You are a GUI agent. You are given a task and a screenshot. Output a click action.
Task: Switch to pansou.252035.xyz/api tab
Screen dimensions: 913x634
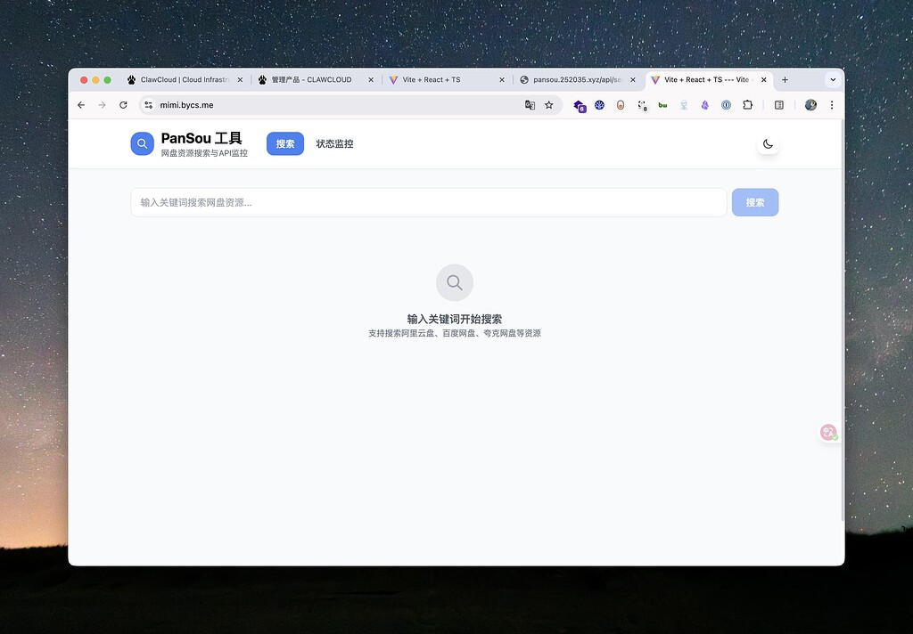click(x=577, y=79)
